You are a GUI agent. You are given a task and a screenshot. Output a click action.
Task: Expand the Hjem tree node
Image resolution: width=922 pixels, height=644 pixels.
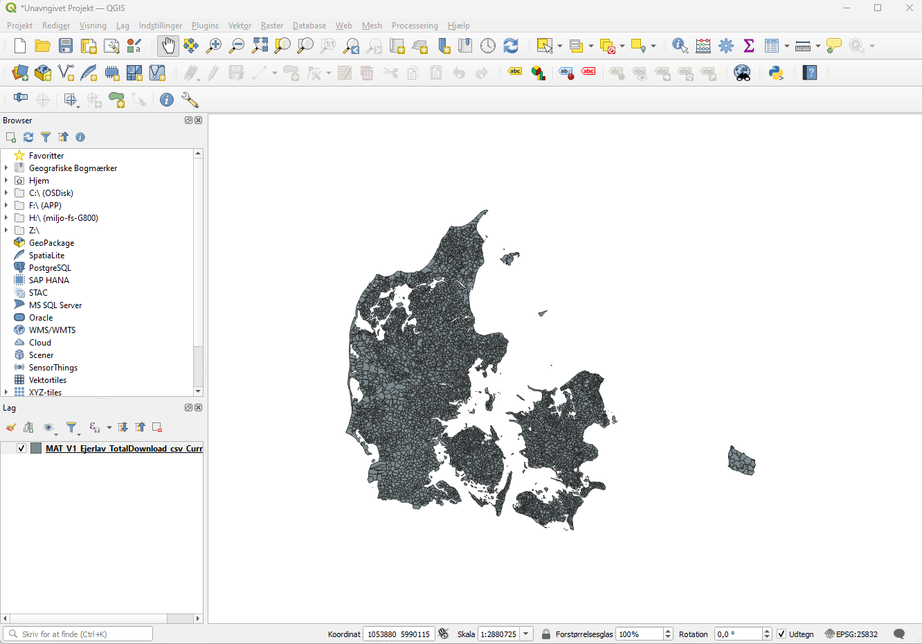click(6, 181)
